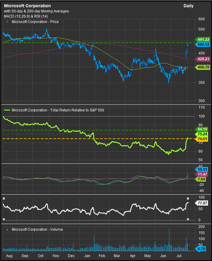212x261 pixels.
Task: Click the 75.24 relative return tag
Action: pos(201,134)
